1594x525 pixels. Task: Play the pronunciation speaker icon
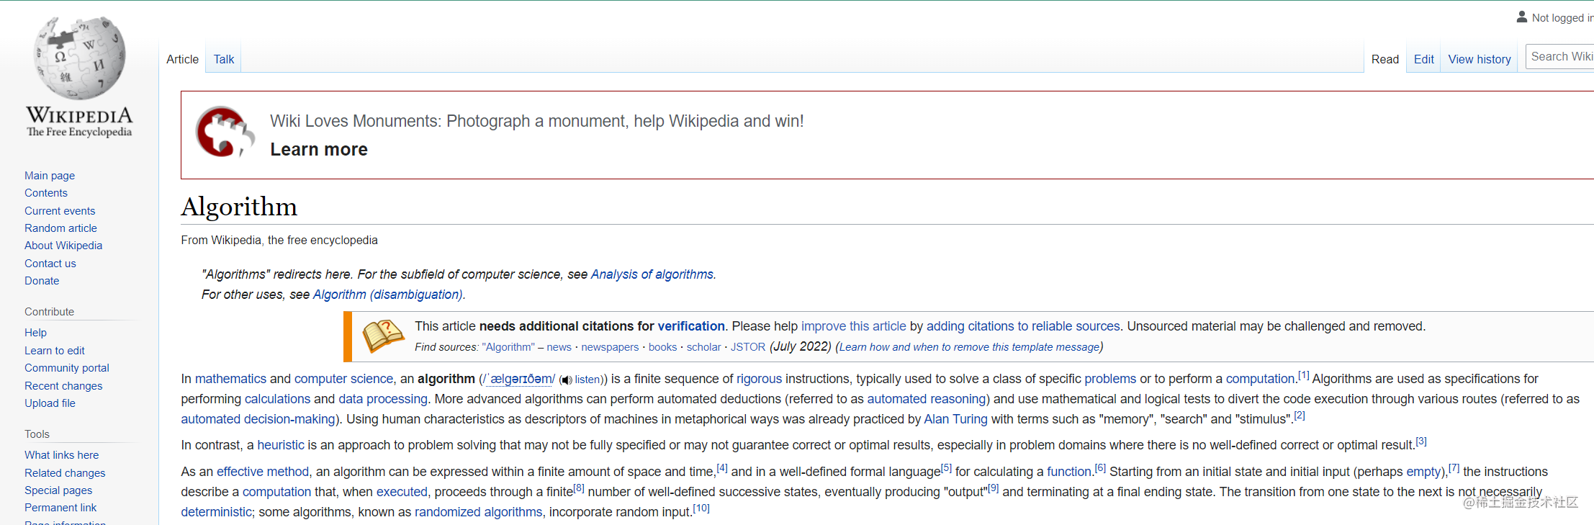click(566, 380)
